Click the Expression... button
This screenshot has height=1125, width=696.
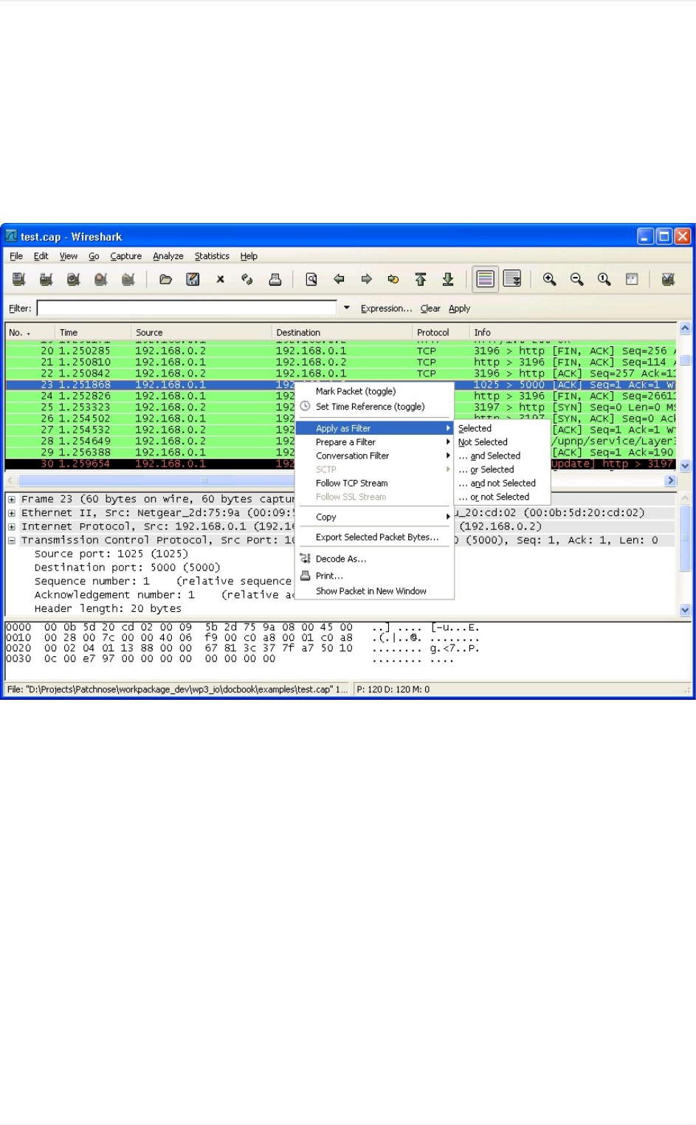[386, 309]
